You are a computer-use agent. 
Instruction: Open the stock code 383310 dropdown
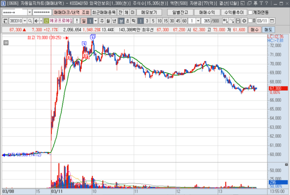tap(24, 21)
